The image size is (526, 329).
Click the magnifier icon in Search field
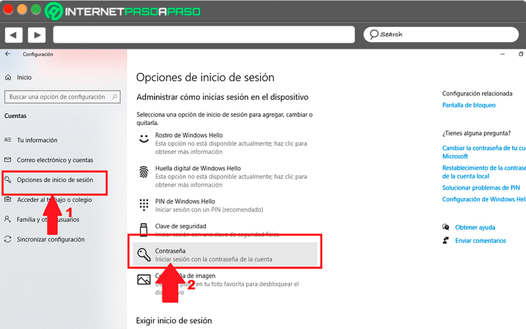click(x=373, y=34)
